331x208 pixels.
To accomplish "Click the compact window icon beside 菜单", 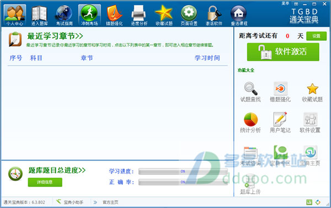I will click(296, 4).
